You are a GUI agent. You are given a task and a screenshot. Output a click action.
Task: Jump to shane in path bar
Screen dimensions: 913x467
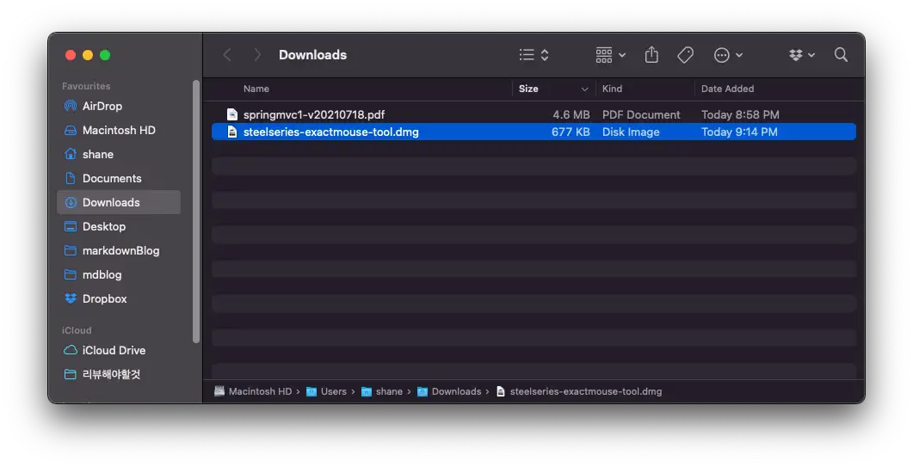pyautogui.click(x=382, y=391)
